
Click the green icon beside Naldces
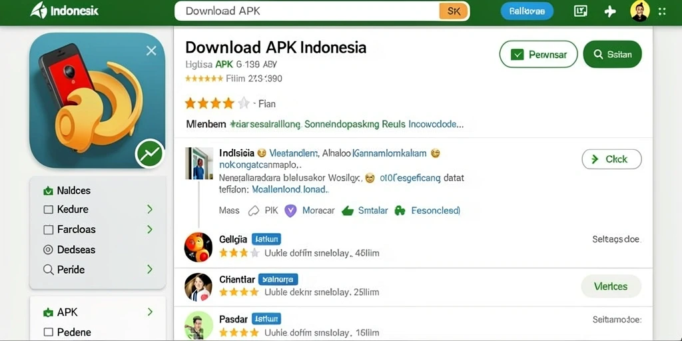(48, 190)
